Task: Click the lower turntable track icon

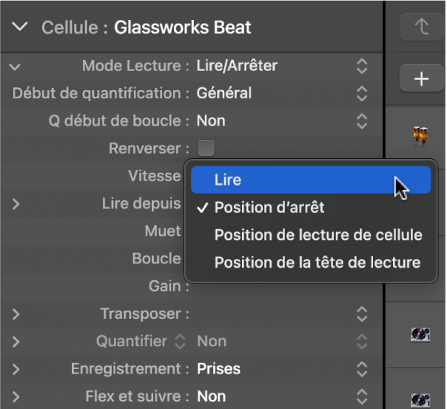Action: (420, 400)
